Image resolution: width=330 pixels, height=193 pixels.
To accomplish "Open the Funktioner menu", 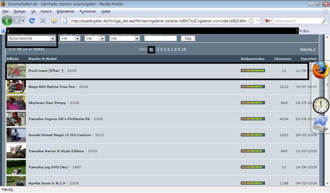I will pos(88,11).
